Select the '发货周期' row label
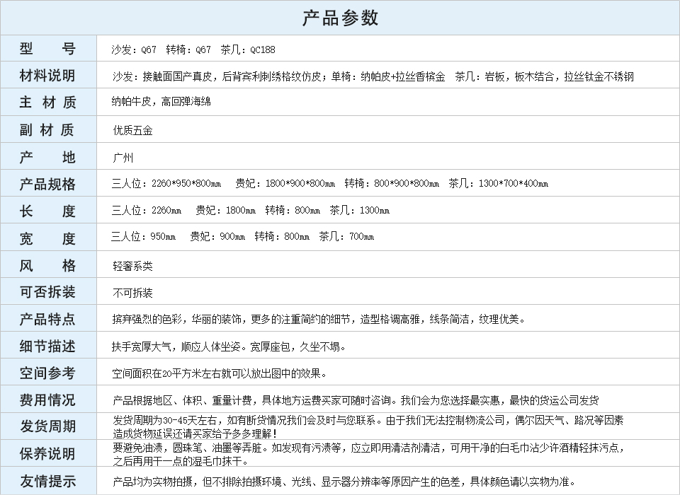Image resolution: width=680 pixels, height=495 pixels. coord(47,426)
